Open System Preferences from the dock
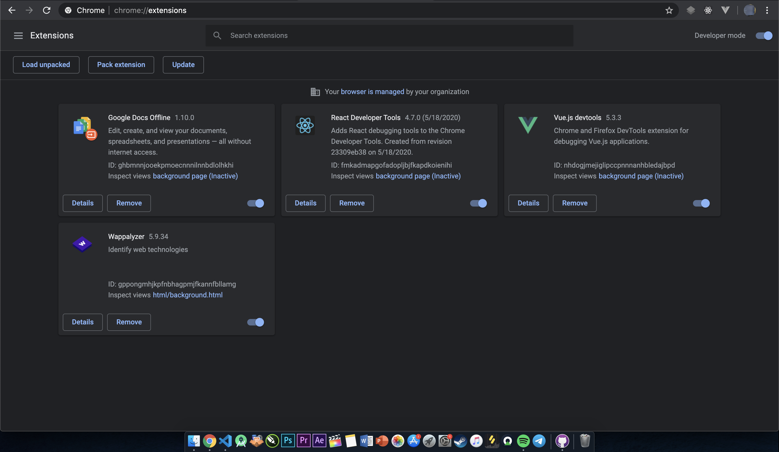This screenshot has width=779, height=452. pyautogui.click(x=445, y=441)
